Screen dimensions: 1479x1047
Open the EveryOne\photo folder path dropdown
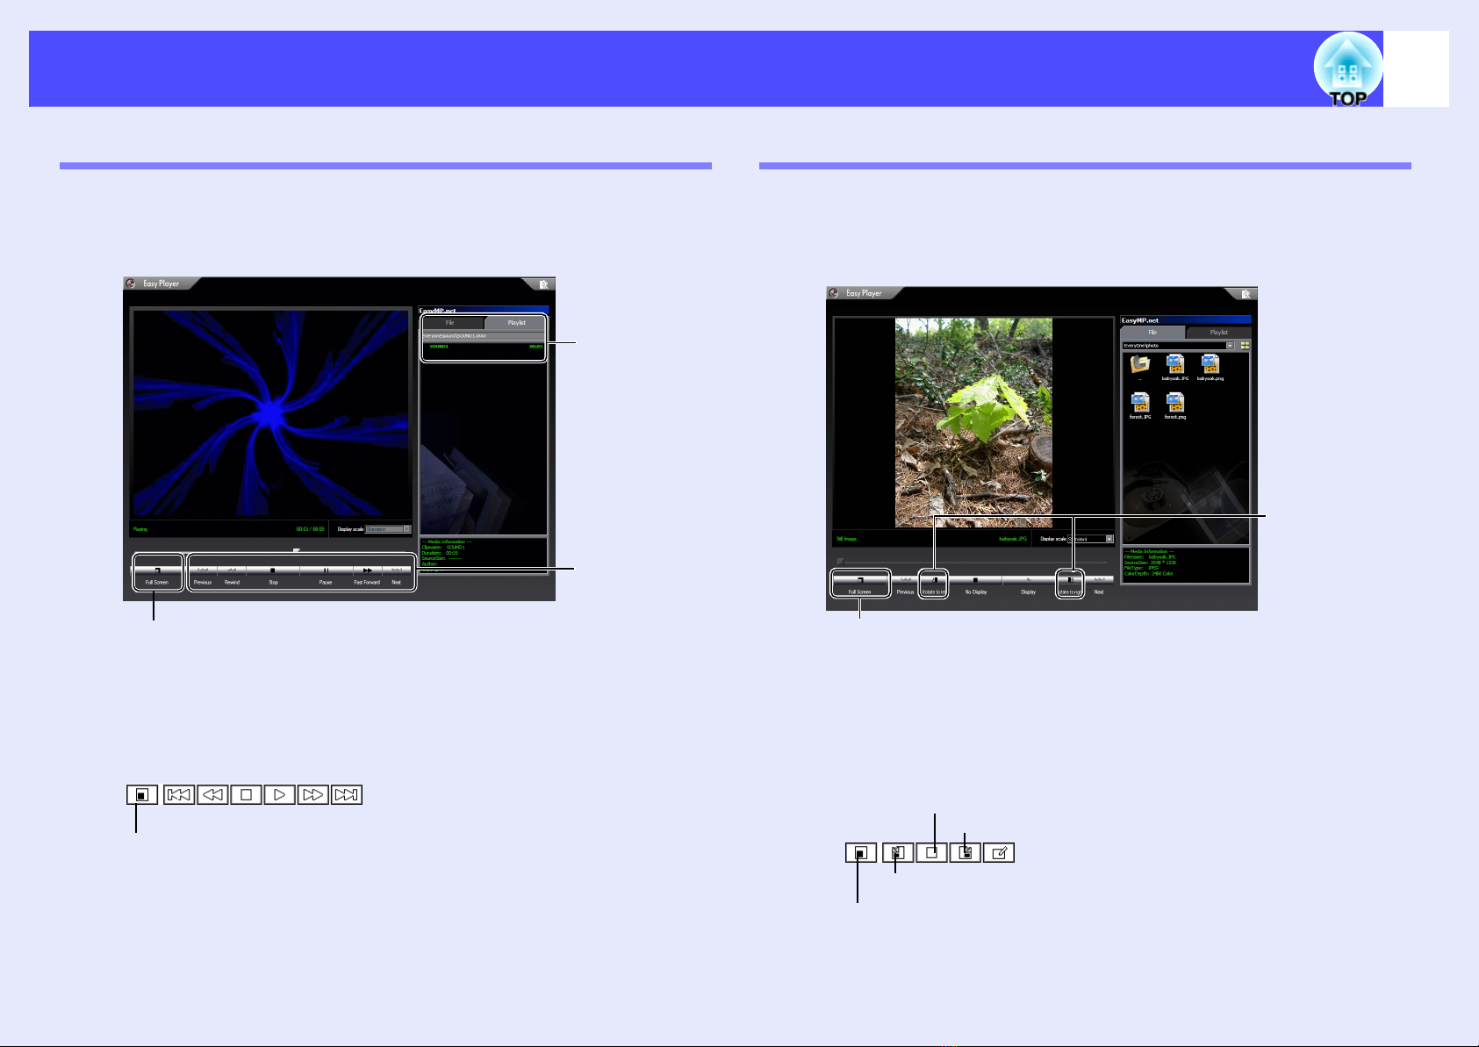tap(1230, 346)
